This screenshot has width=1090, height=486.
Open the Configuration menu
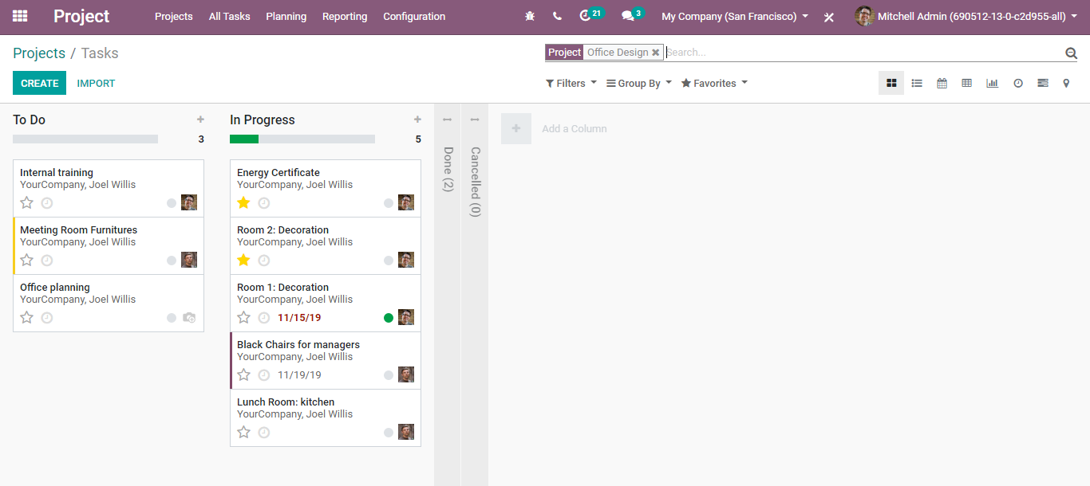414,16
